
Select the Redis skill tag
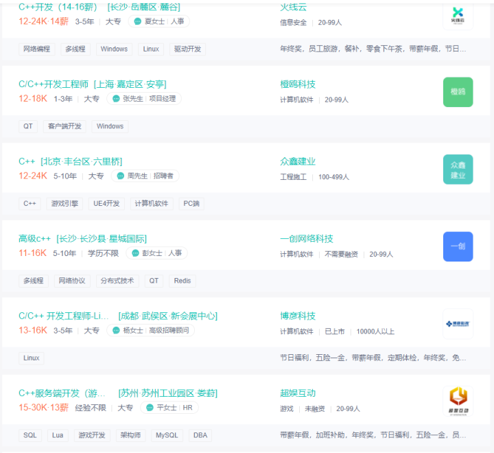183,281
